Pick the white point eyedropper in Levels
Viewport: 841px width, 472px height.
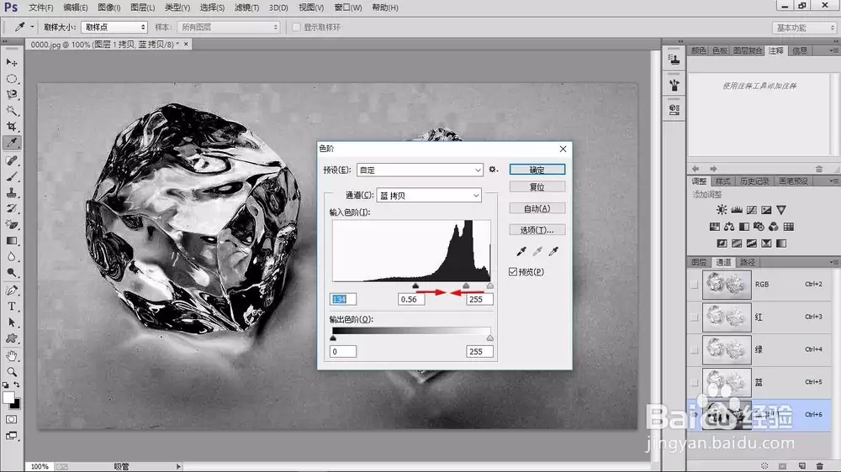point(553,251)
